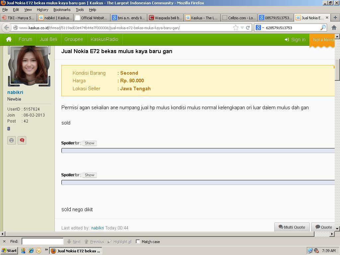This screenshot has width=340, height=255.
Task: Click the browser back arrow button
Action: pyautogui.click(x=7, y=28)
